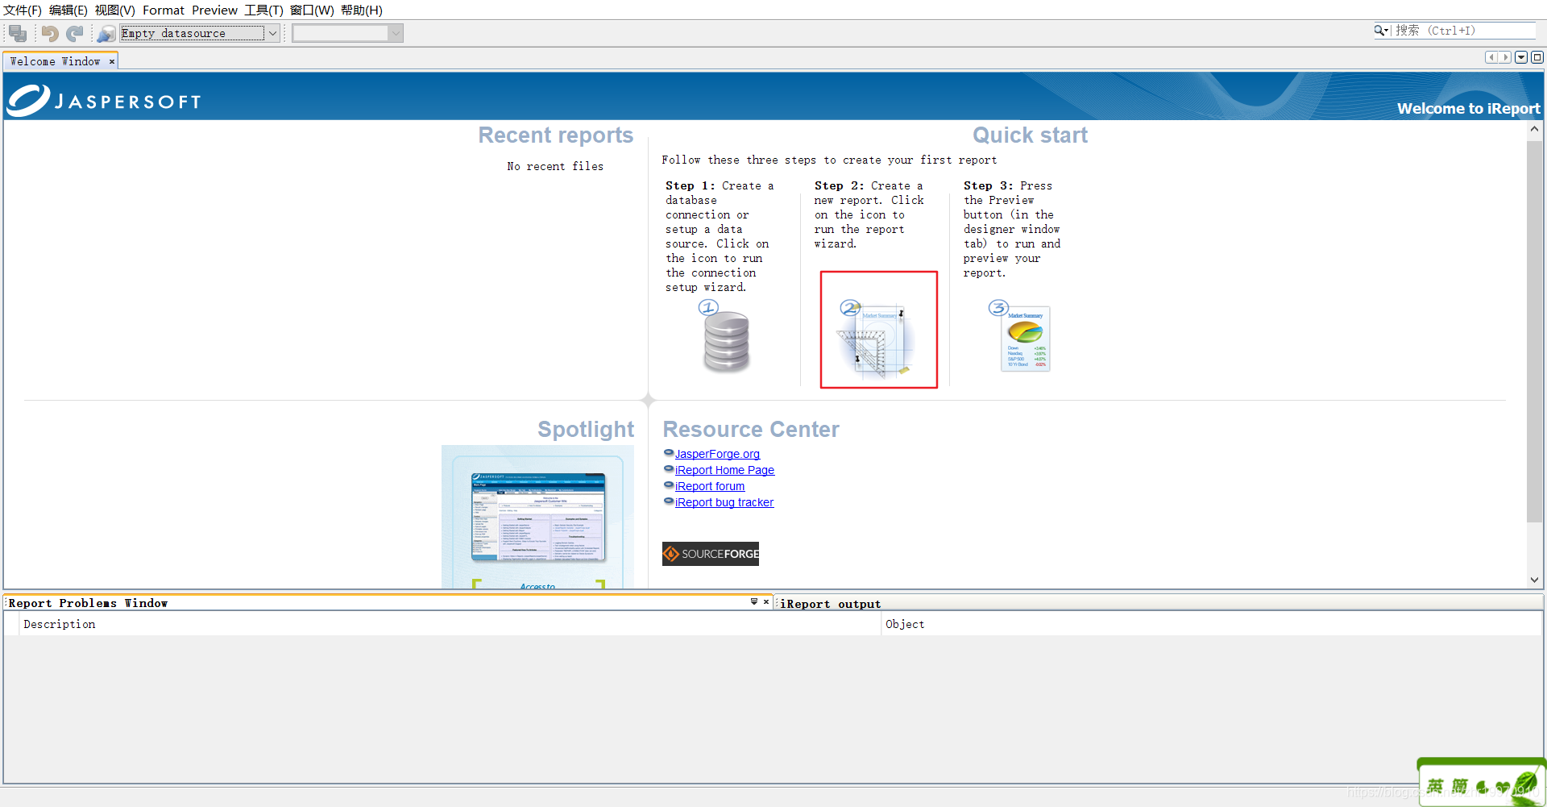
Task: Click the 'No recent files' text
Action: click(x=555, y=166)
